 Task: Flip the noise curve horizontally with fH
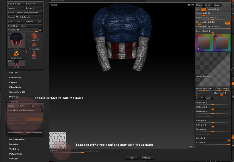[197, 98]
